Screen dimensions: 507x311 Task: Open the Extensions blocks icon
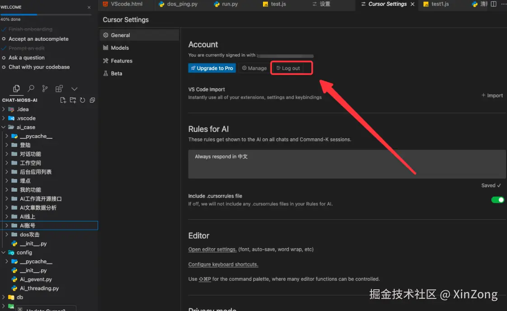59,89
